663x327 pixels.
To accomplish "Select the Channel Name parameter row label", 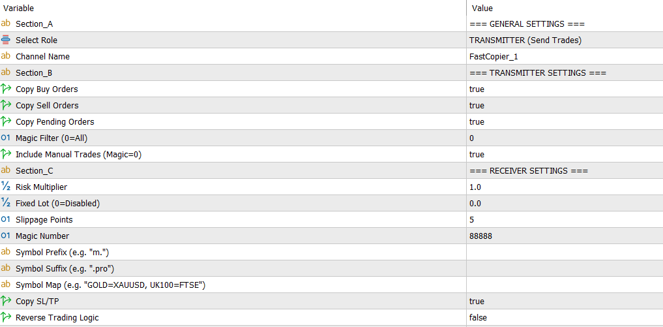I will [x=42, y=57].
